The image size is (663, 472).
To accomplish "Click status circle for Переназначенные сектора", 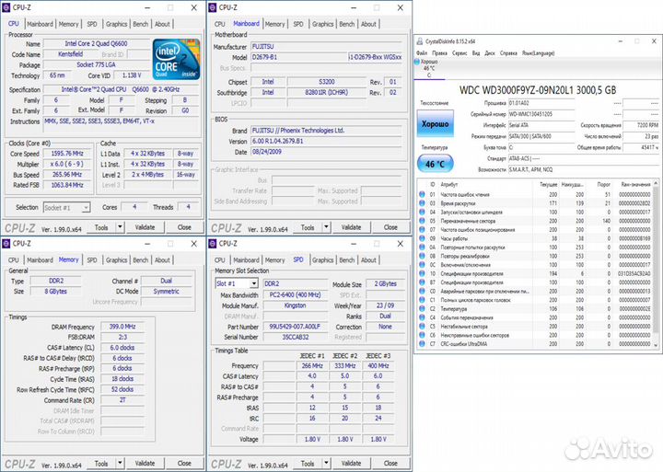I will (422, 221).
